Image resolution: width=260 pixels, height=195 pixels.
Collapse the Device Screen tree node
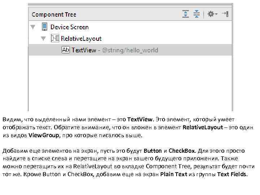pos(33,27)
